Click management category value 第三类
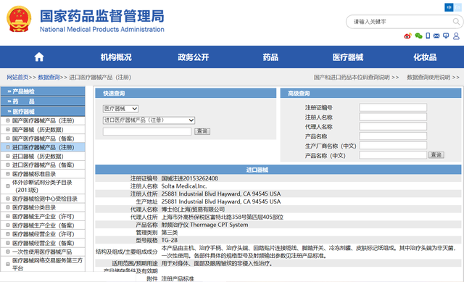The width and height of the screenshot is (464, 282). [169, 232]
